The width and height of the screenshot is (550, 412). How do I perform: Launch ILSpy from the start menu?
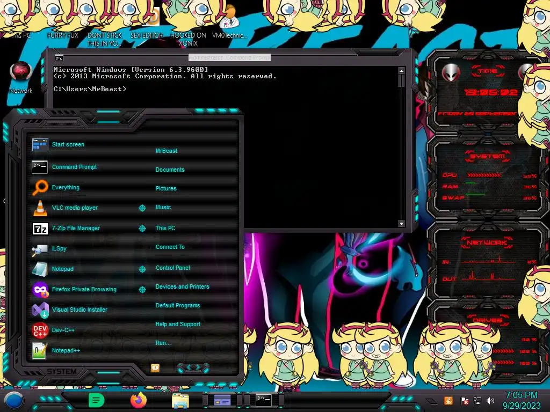click(x=49, y=249)
